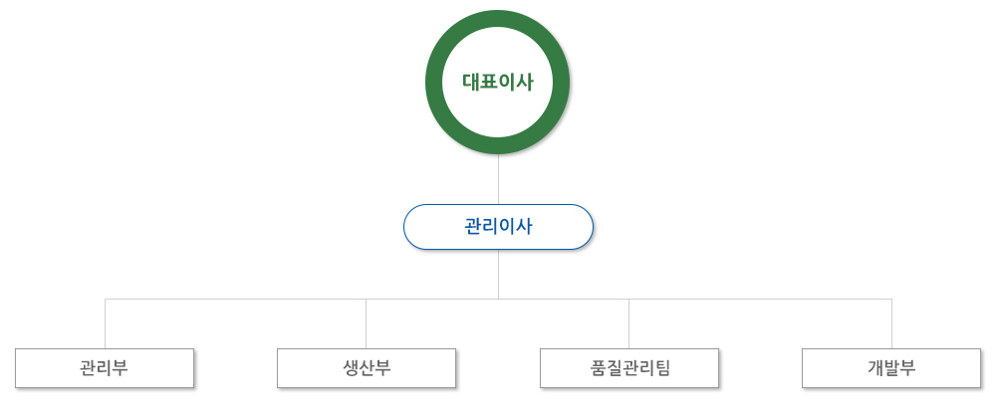Click the blue border of the 관리이사 pill

pos(498,204)
